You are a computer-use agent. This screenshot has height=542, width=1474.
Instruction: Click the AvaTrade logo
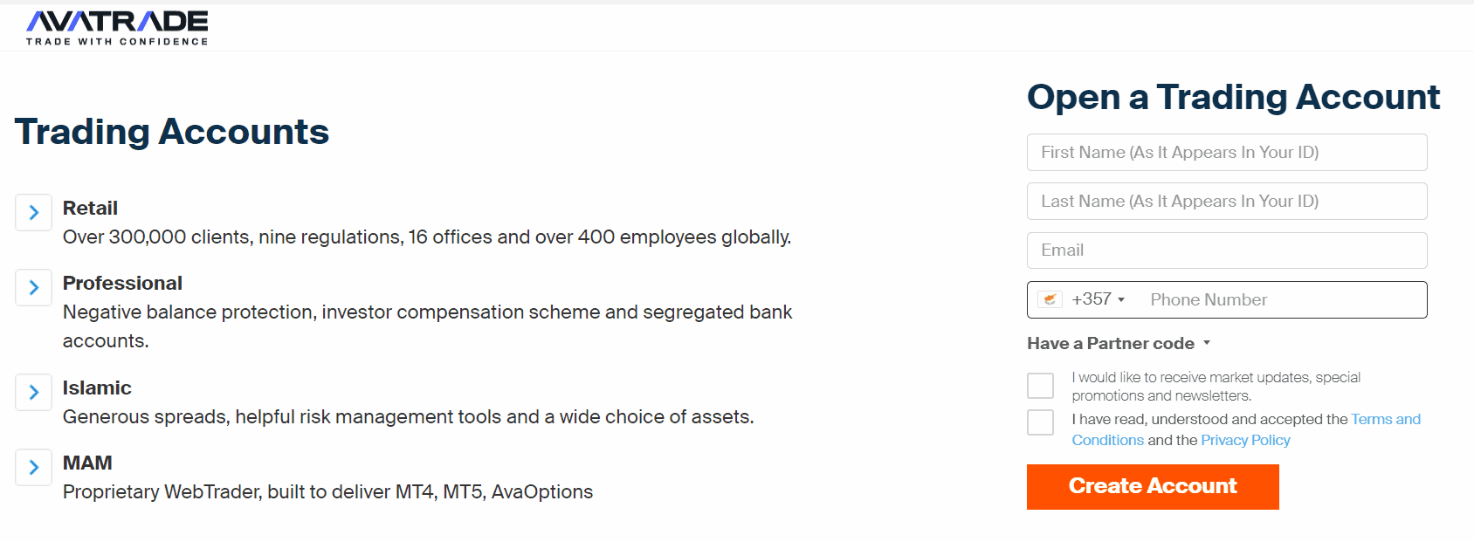click(117, 24)
